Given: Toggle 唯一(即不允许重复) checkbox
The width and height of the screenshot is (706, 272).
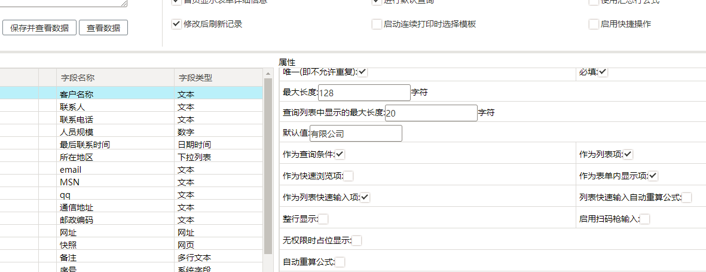Looking at the screenshot, I should point(363,72).
